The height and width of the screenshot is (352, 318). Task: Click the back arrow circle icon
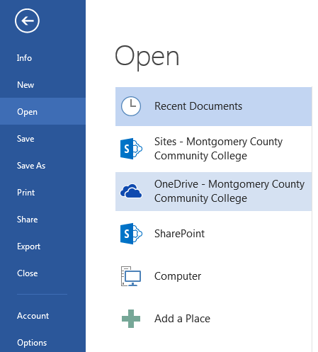point(27,21)
